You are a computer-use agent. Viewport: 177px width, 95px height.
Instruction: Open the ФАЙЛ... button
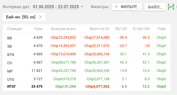click(155, 7)
